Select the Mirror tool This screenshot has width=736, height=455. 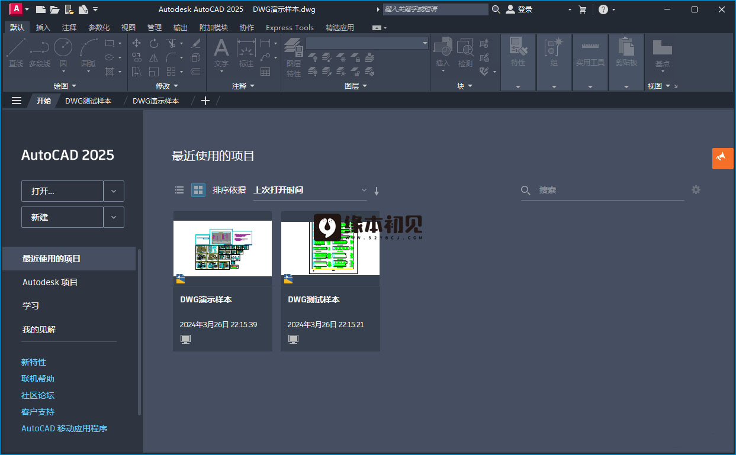[154, 57]
